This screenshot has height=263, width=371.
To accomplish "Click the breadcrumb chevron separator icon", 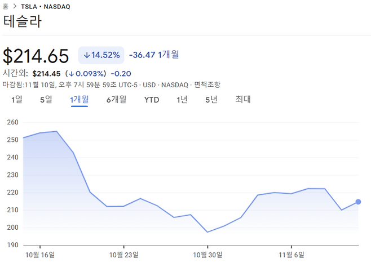I will coord(15,6).
